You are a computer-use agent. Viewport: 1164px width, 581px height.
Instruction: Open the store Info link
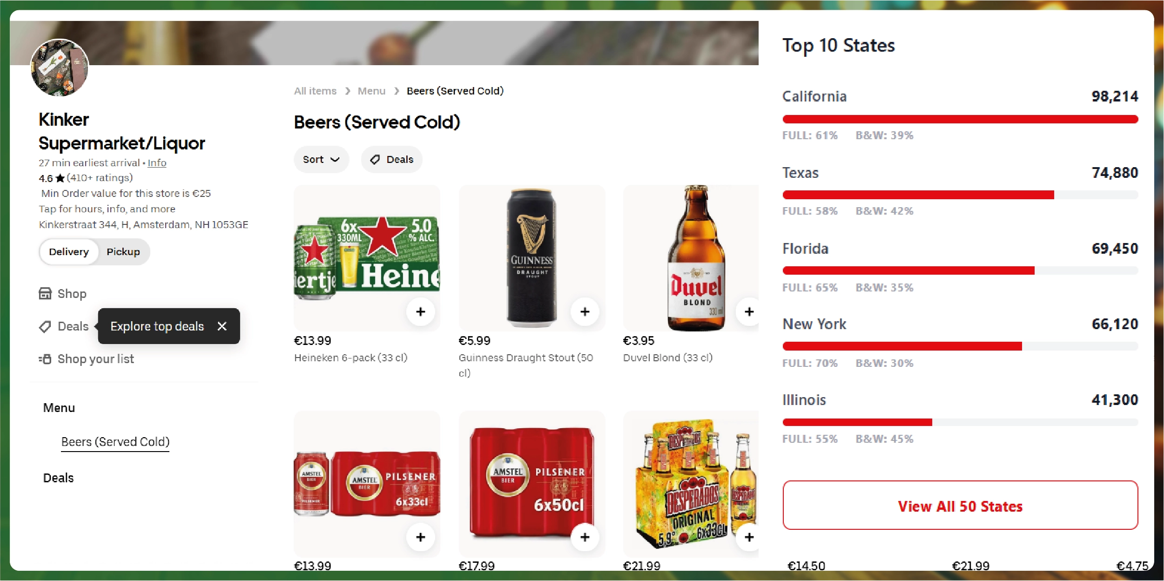point(157,163)
